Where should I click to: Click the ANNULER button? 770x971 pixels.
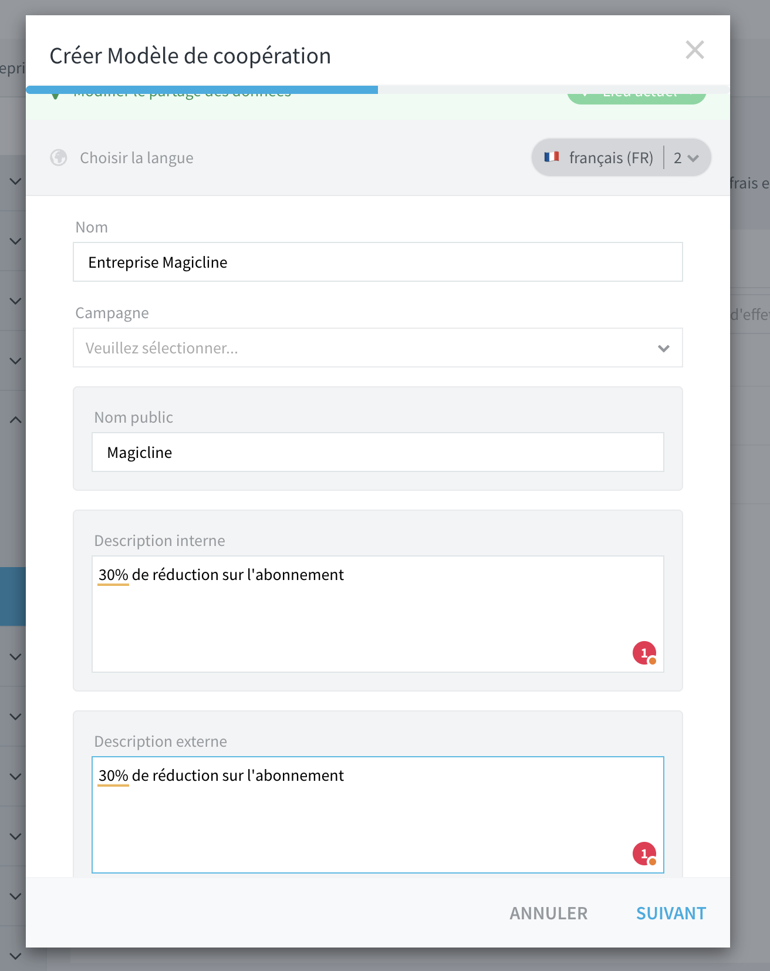548,913
